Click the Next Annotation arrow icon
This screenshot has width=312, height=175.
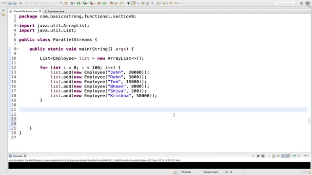[x=158, y=3]
